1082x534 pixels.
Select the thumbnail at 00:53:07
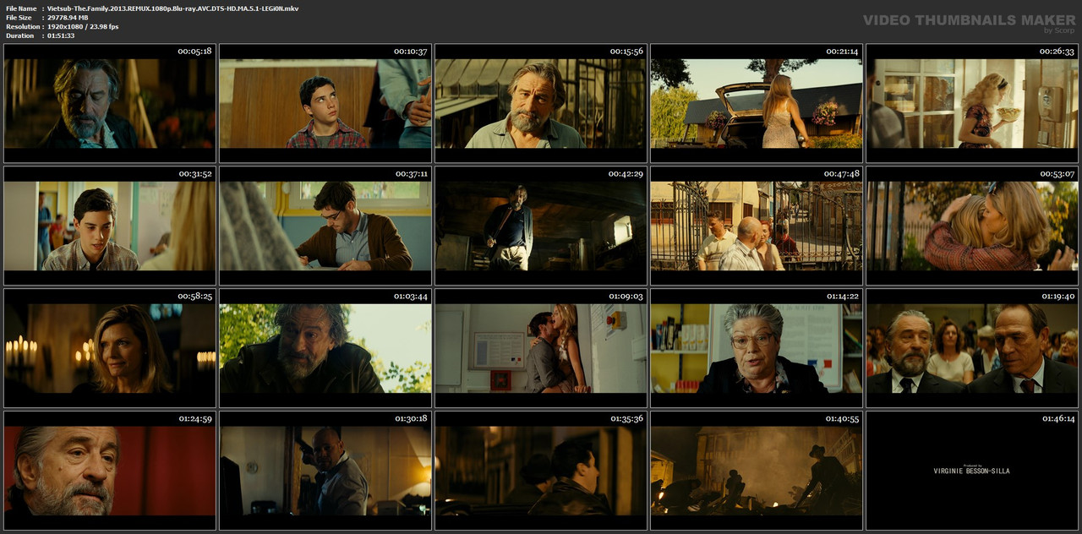[x=972, y=226]
